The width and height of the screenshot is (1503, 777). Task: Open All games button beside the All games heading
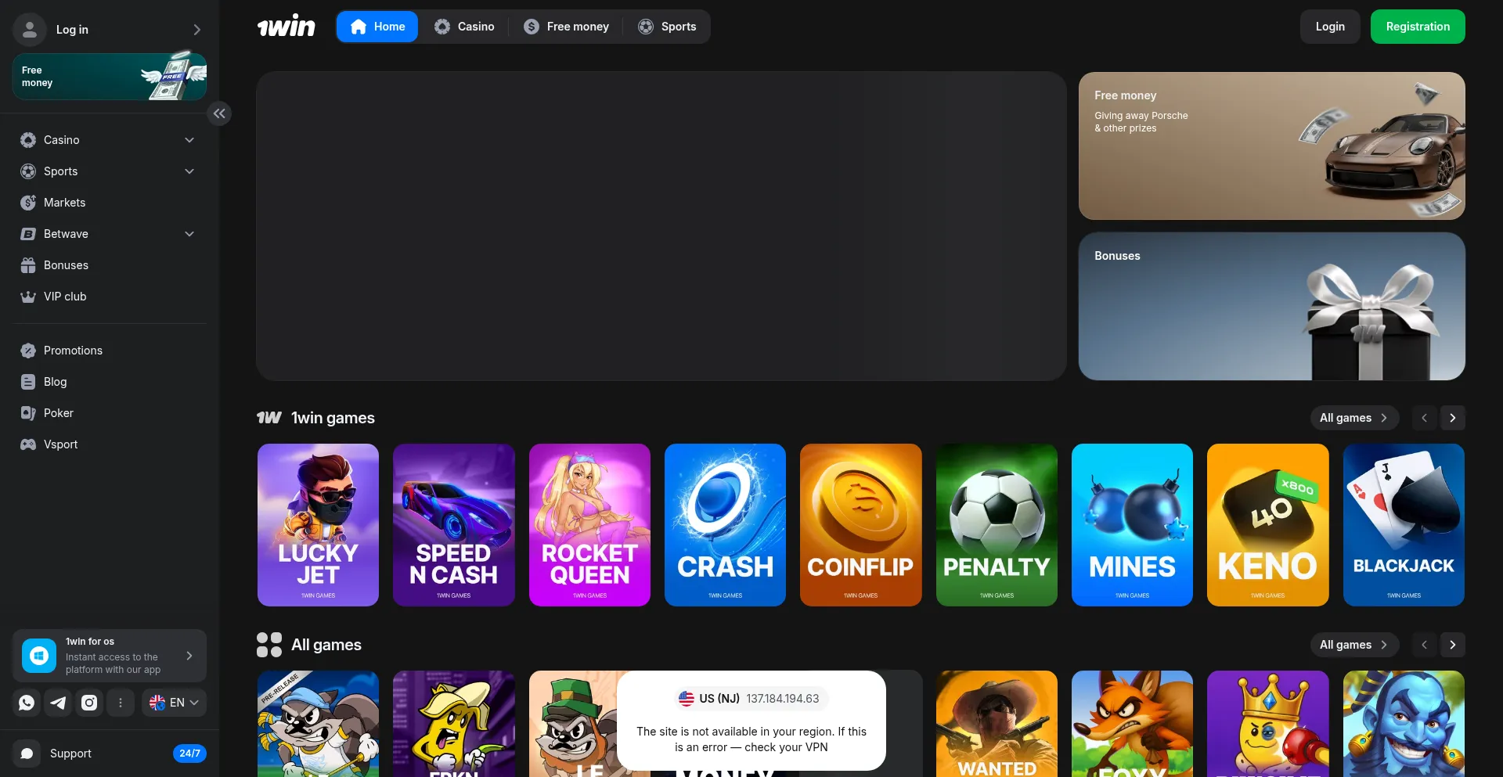tap(1353, 645)
